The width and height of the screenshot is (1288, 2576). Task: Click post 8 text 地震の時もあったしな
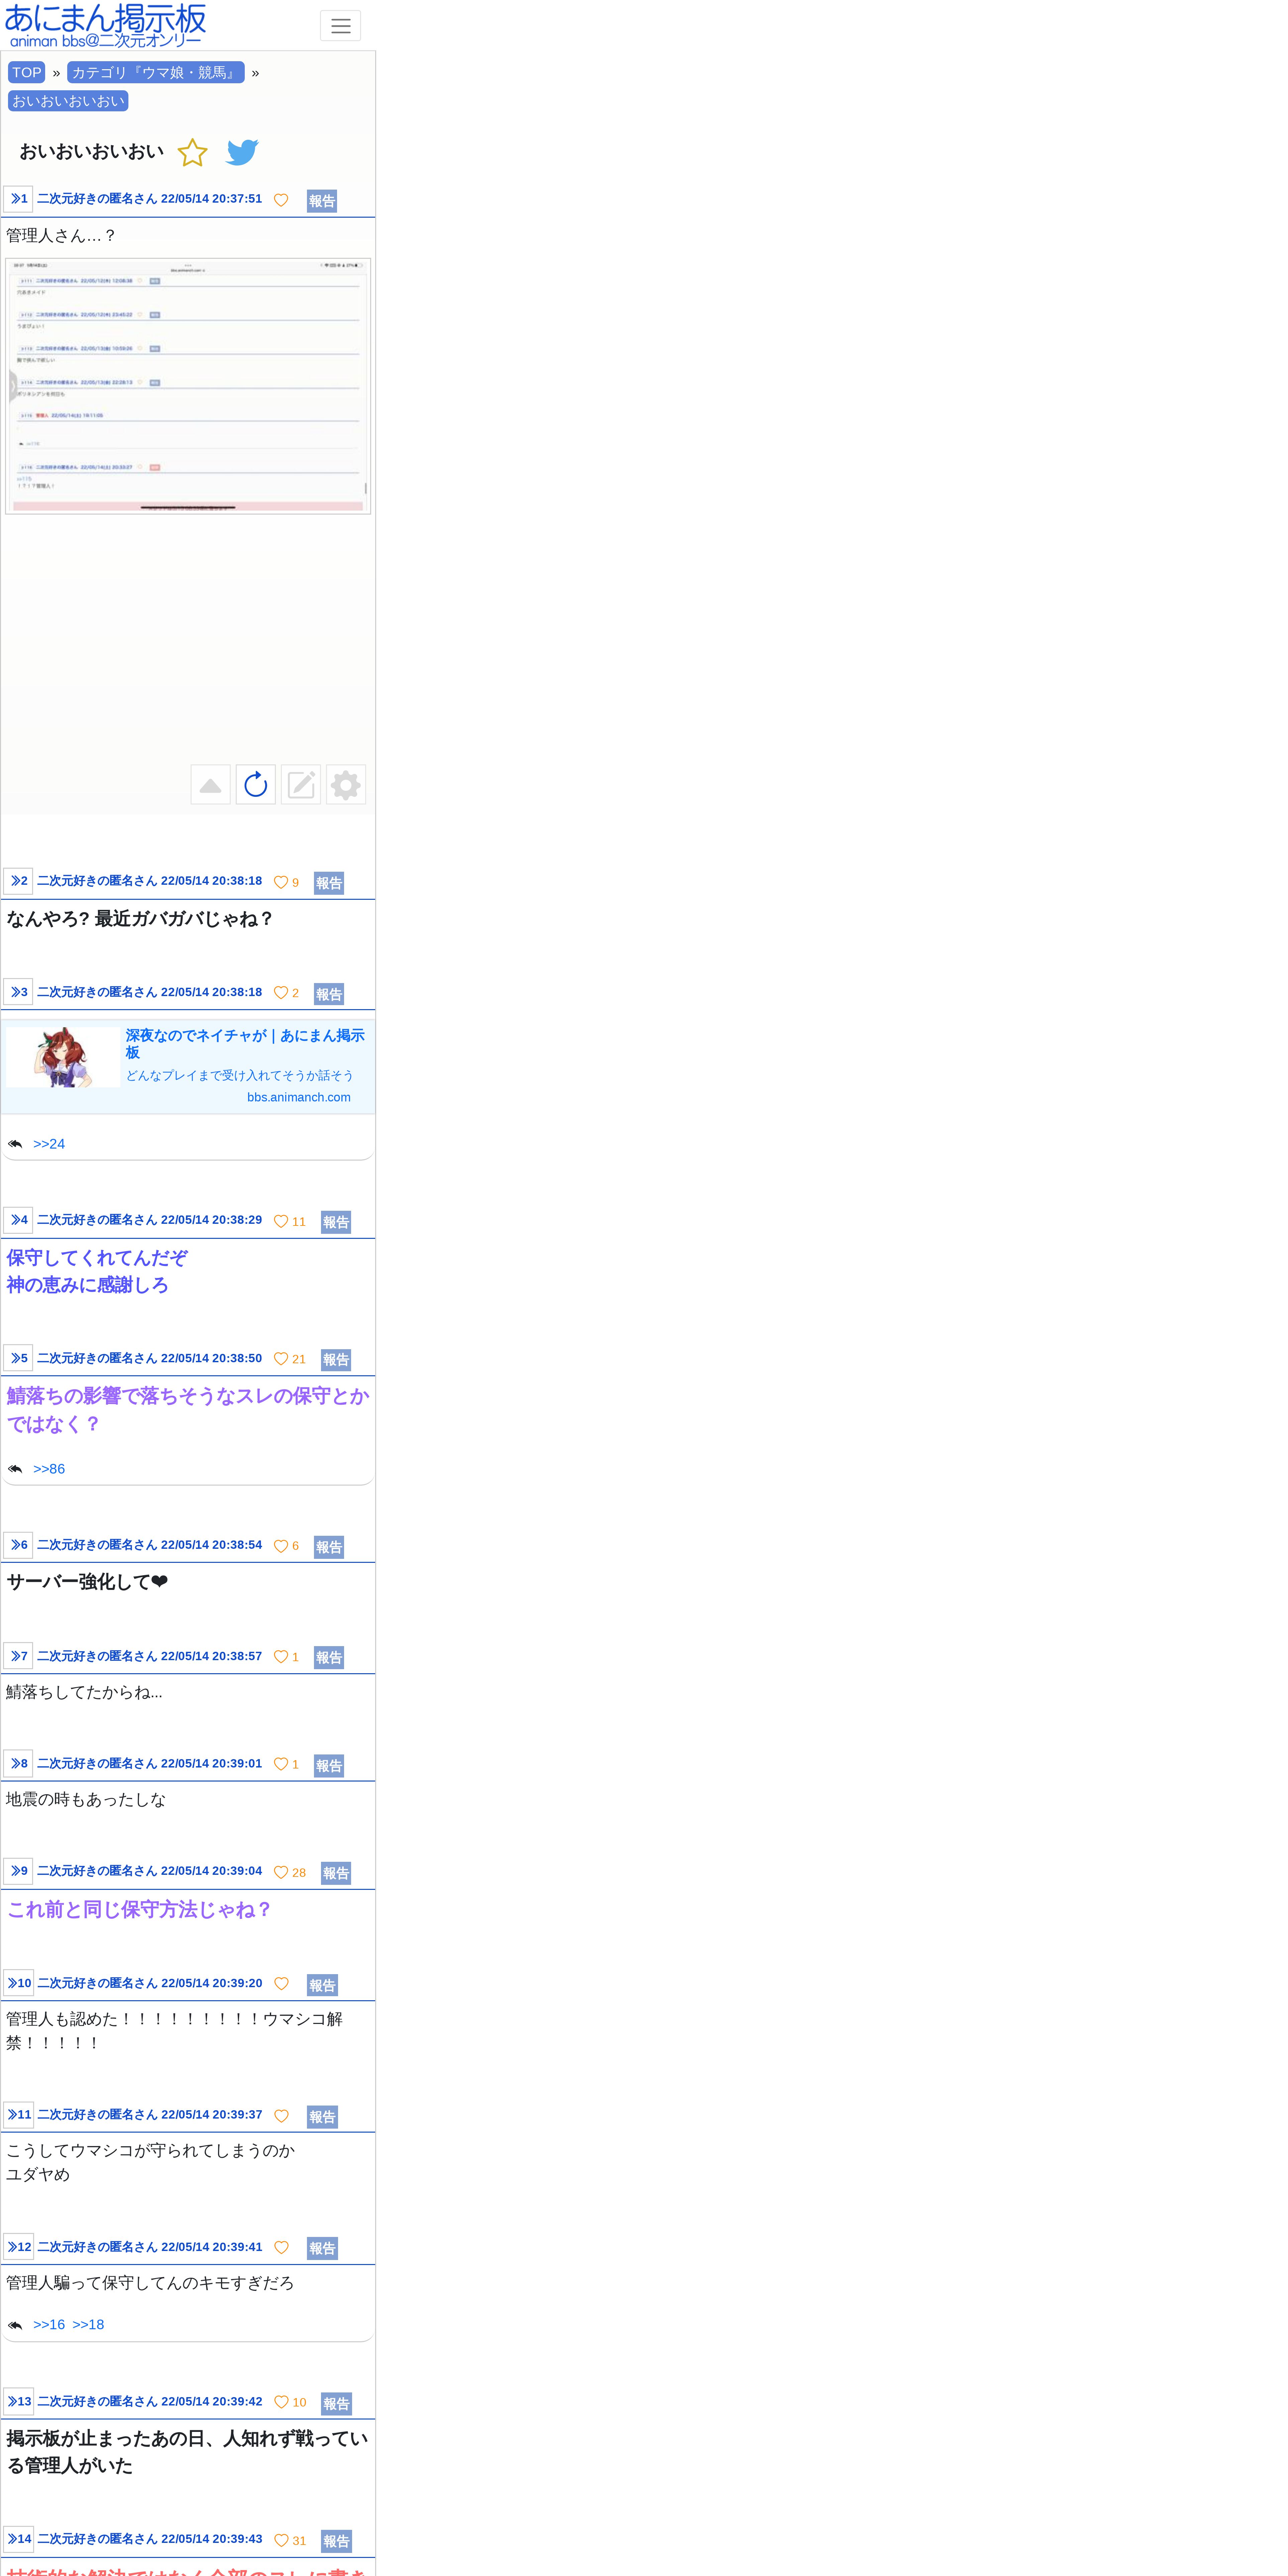(86, 1799)
